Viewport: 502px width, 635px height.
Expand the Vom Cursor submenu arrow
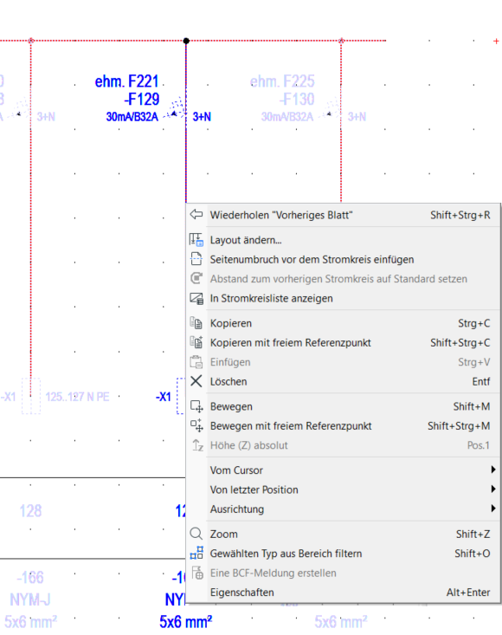(x=493, y=470)
